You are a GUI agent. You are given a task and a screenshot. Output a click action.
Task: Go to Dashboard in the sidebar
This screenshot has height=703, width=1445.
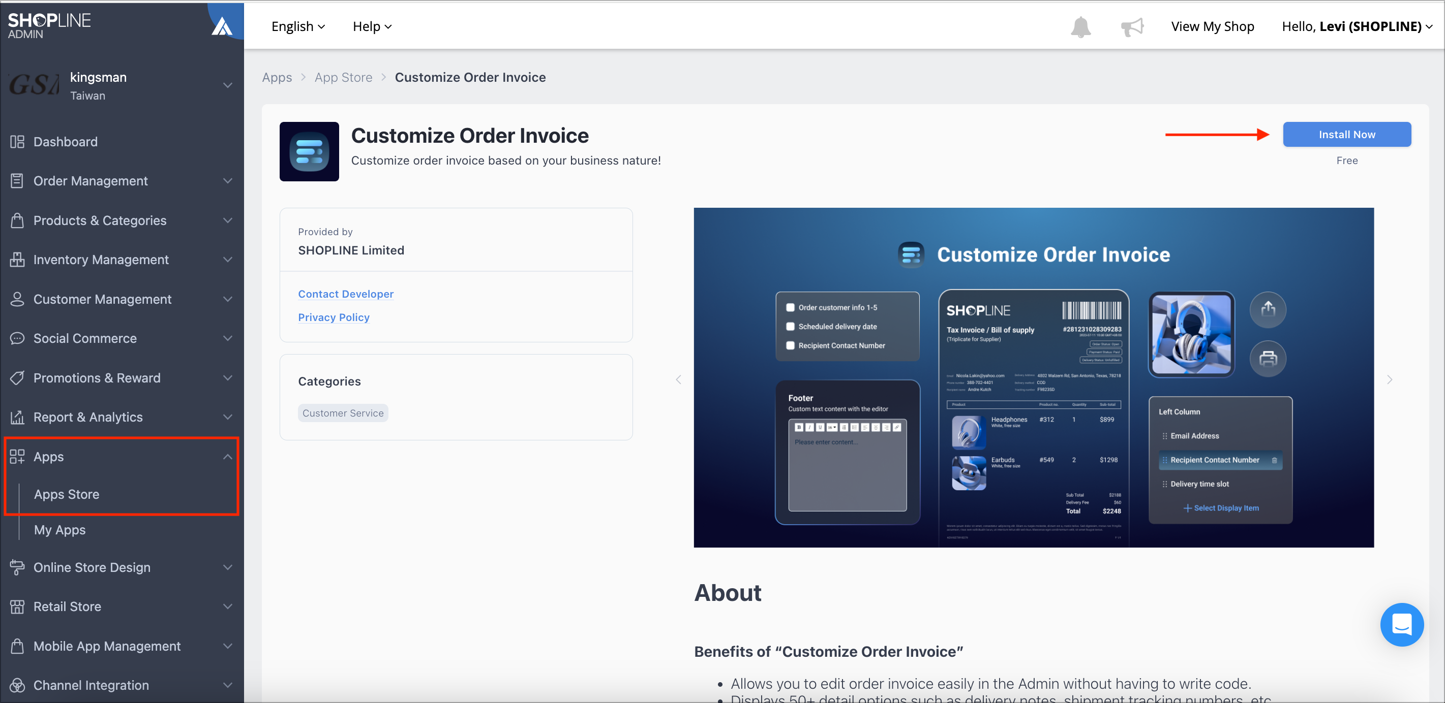point(66,142)
